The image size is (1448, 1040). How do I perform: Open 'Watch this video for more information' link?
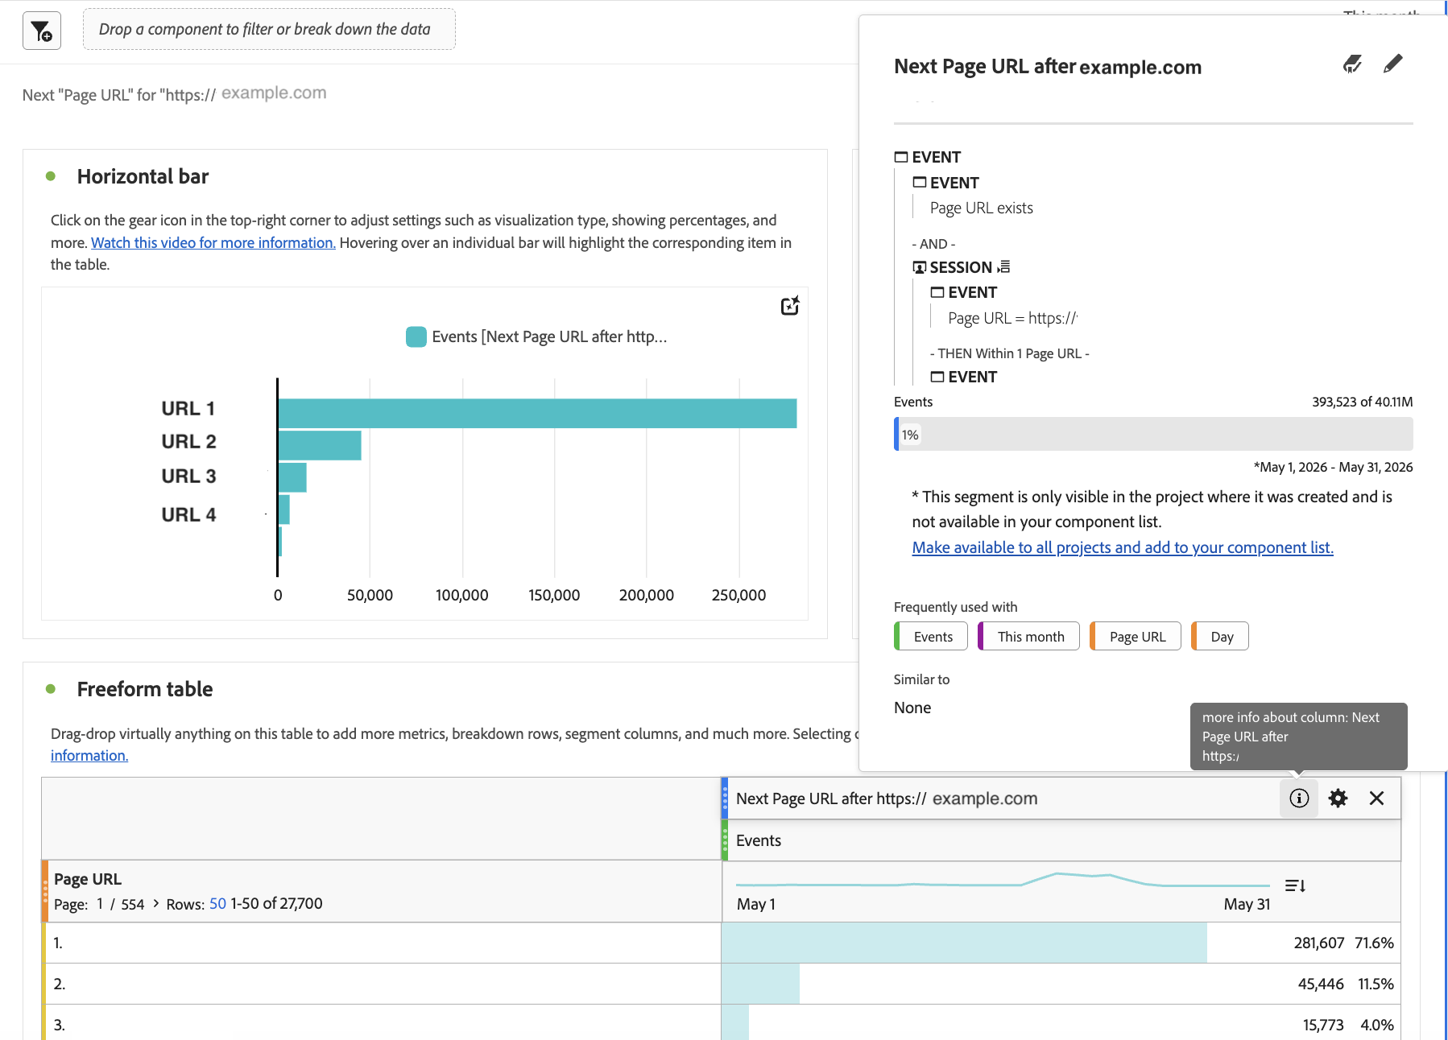tap(213, 242)
